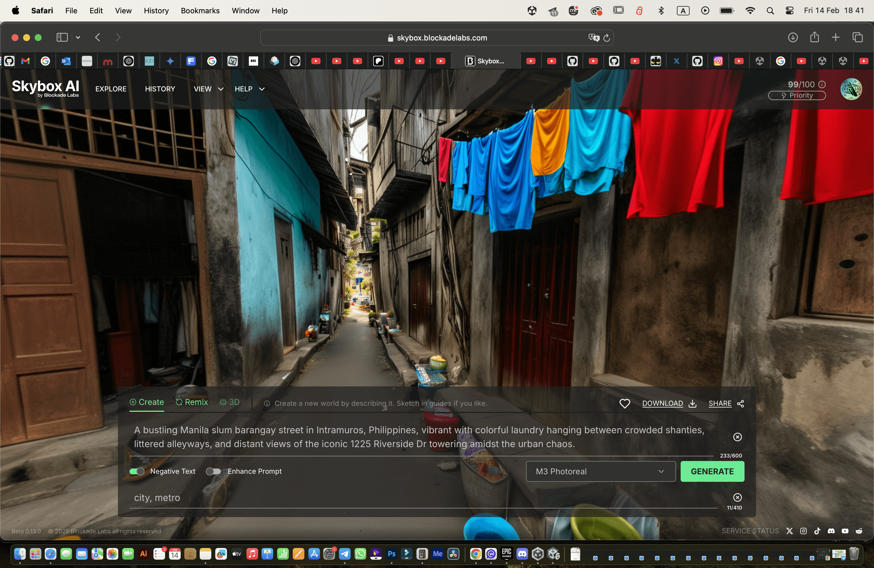The image size is (874, 568).
Task: Go to HISTORY in the navigation
Action: [160, 89]
